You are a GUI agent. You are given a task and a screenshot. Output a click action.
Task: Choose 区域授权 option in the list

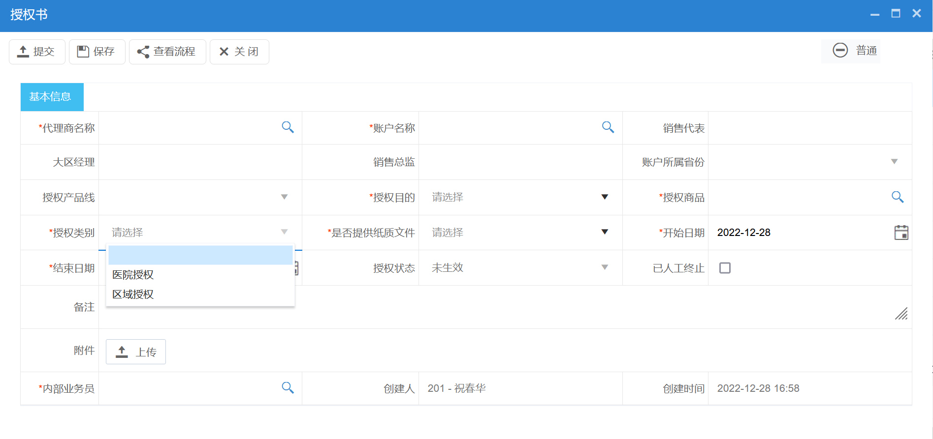[133, 294]
